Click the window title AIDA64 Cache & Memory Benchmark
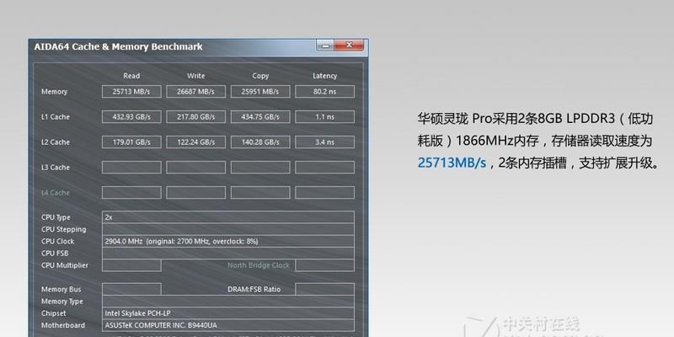The image size is (674, 337). (x=118, y=46)
